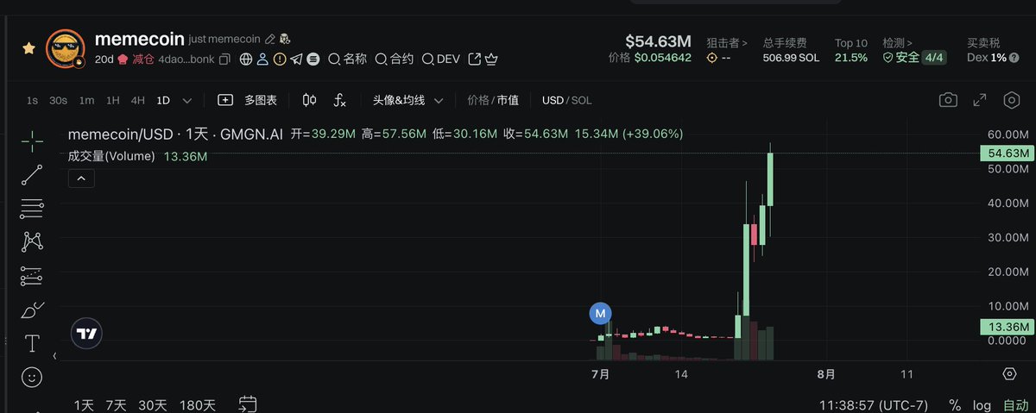The height and width of the screenshot is (413, 1036).
Task: Select the 1s timeframe
Action: pos(32,100)
